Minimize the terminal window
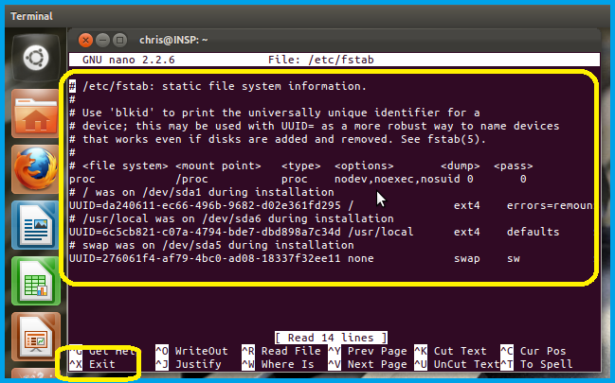615x383 pixels. 102,40
